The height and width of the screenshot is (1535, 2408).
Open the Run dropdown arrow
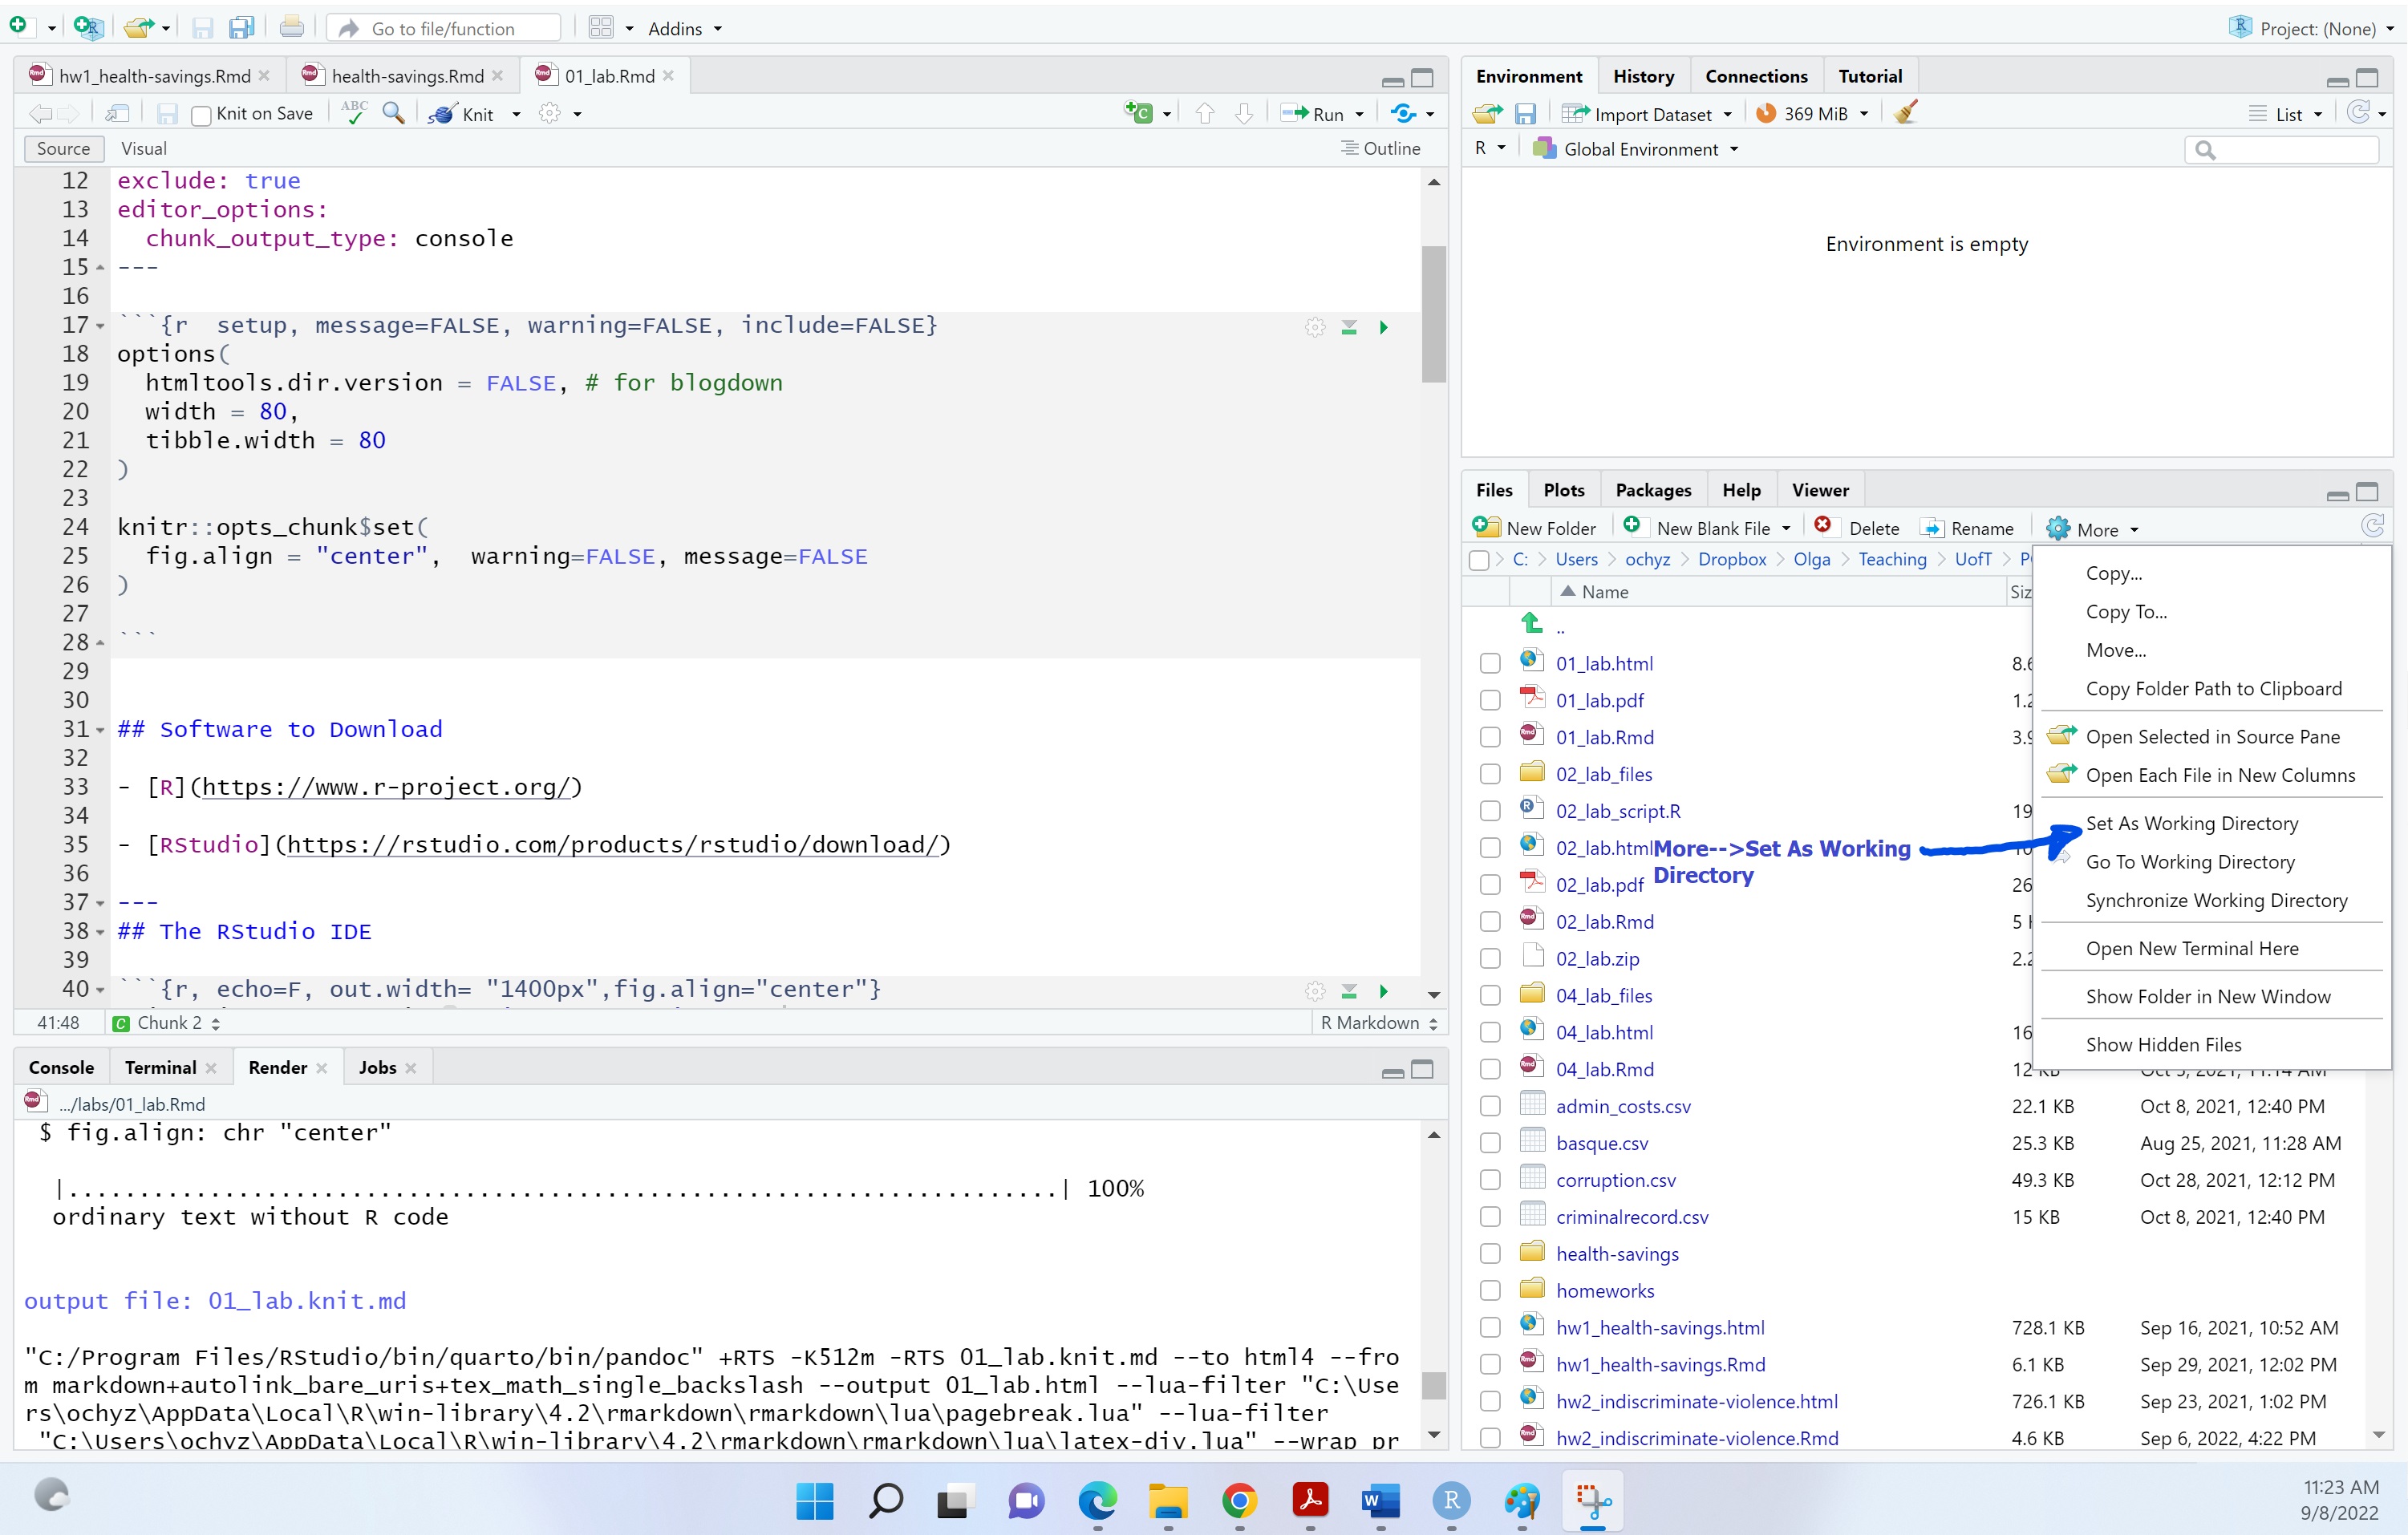(1360, 115)
